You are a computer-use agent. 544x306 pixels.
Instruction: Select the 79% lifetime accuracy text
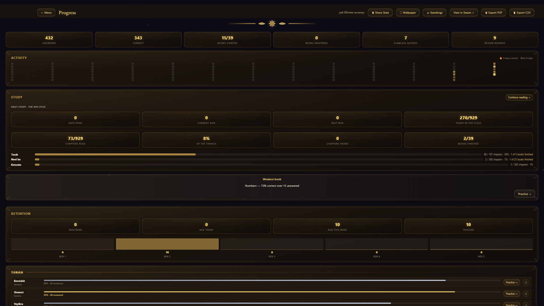351,12
